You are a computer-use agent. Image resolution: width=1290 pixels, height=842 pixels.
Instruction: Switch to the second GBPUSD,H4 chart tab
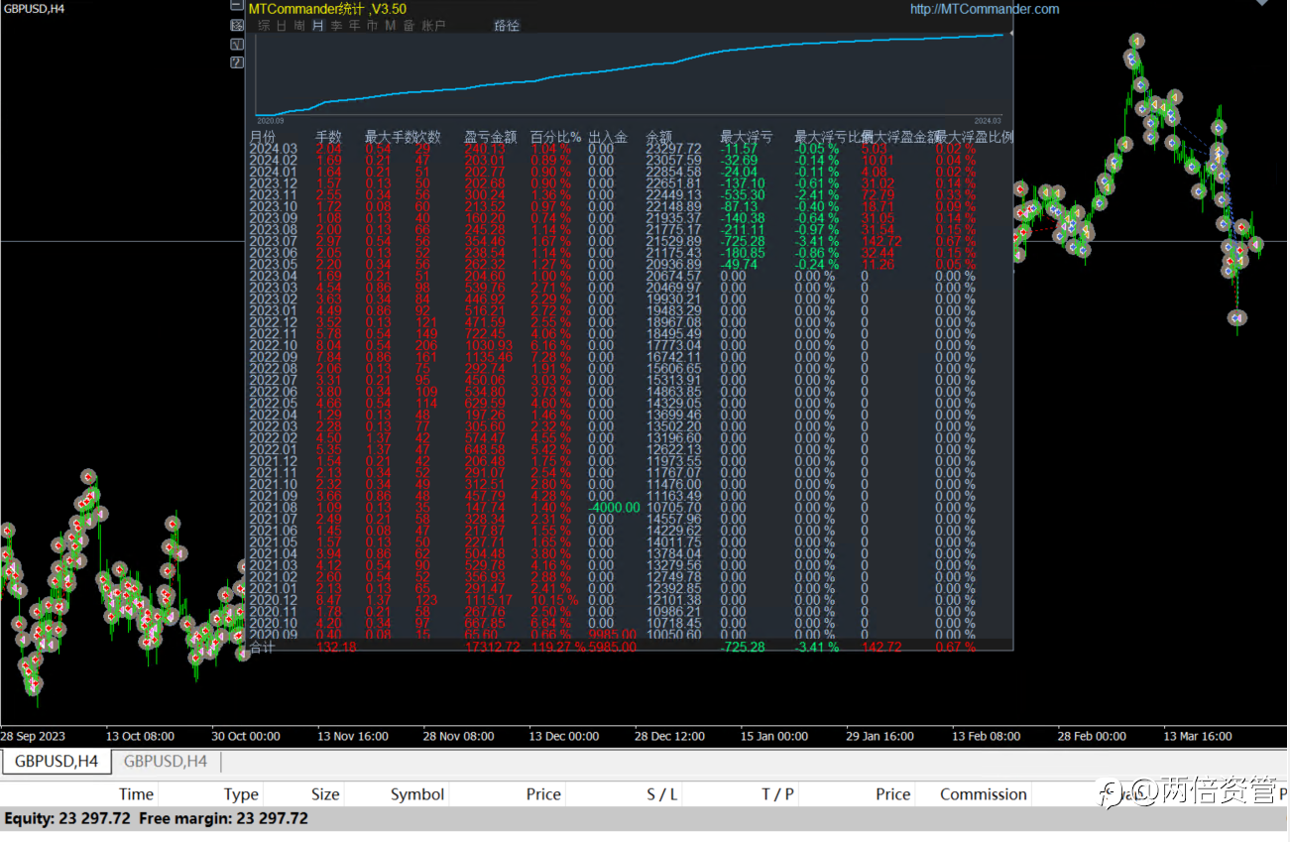[166, 761]
